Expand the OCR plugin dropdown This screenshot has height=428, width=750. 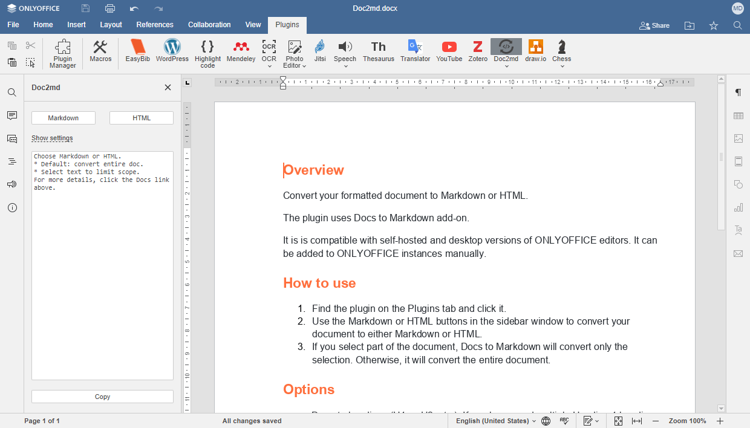(269, 66)
